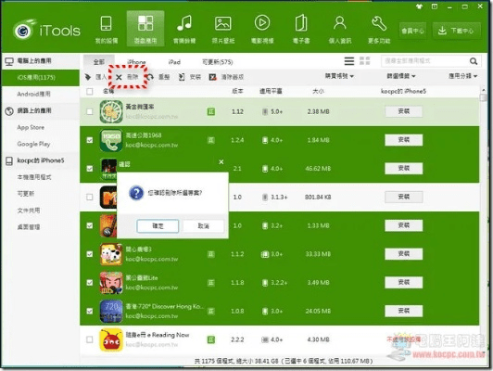Click the red ant e Reading Now icon
Screen dimensions: 493x371
[x=111, y=339]
